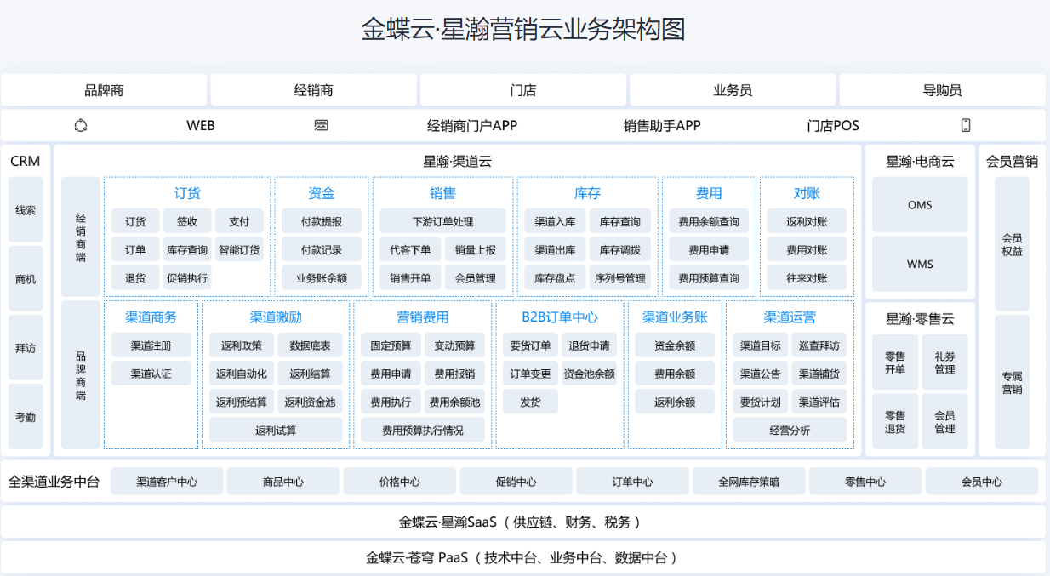Screen dimensions: 1050x576
Task: Click the 销售助手APP label
Action: (662, 125)
